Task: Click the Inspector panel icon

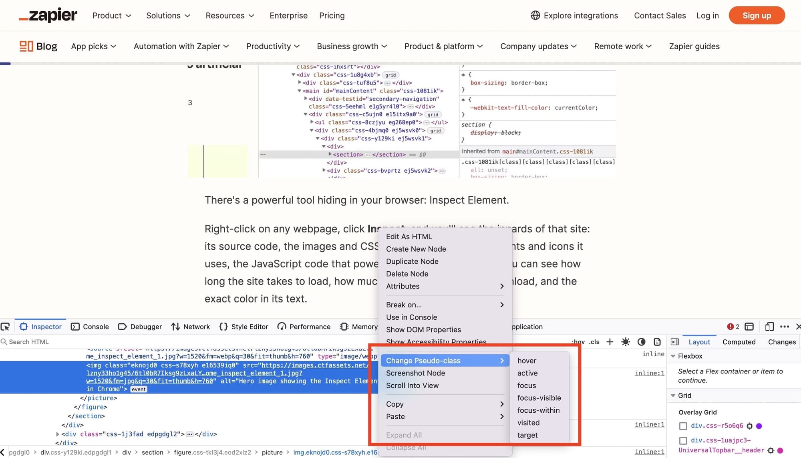Action: [x=24, y=327]
